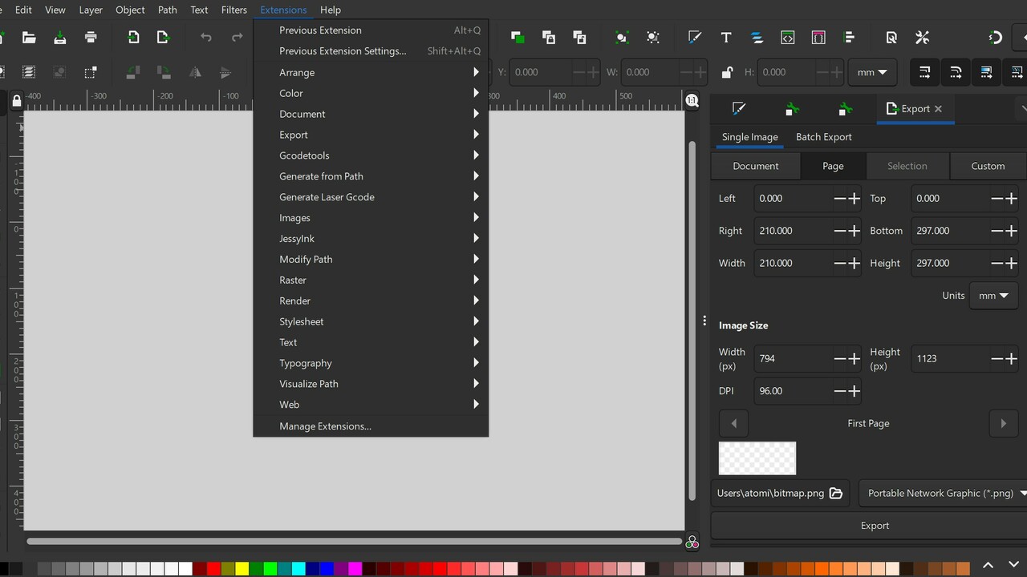Viewport: 1027px width, 577px height.
Task: Open the Layers and Objects icon
Action: pyautogui.click(x=757, y=38)
